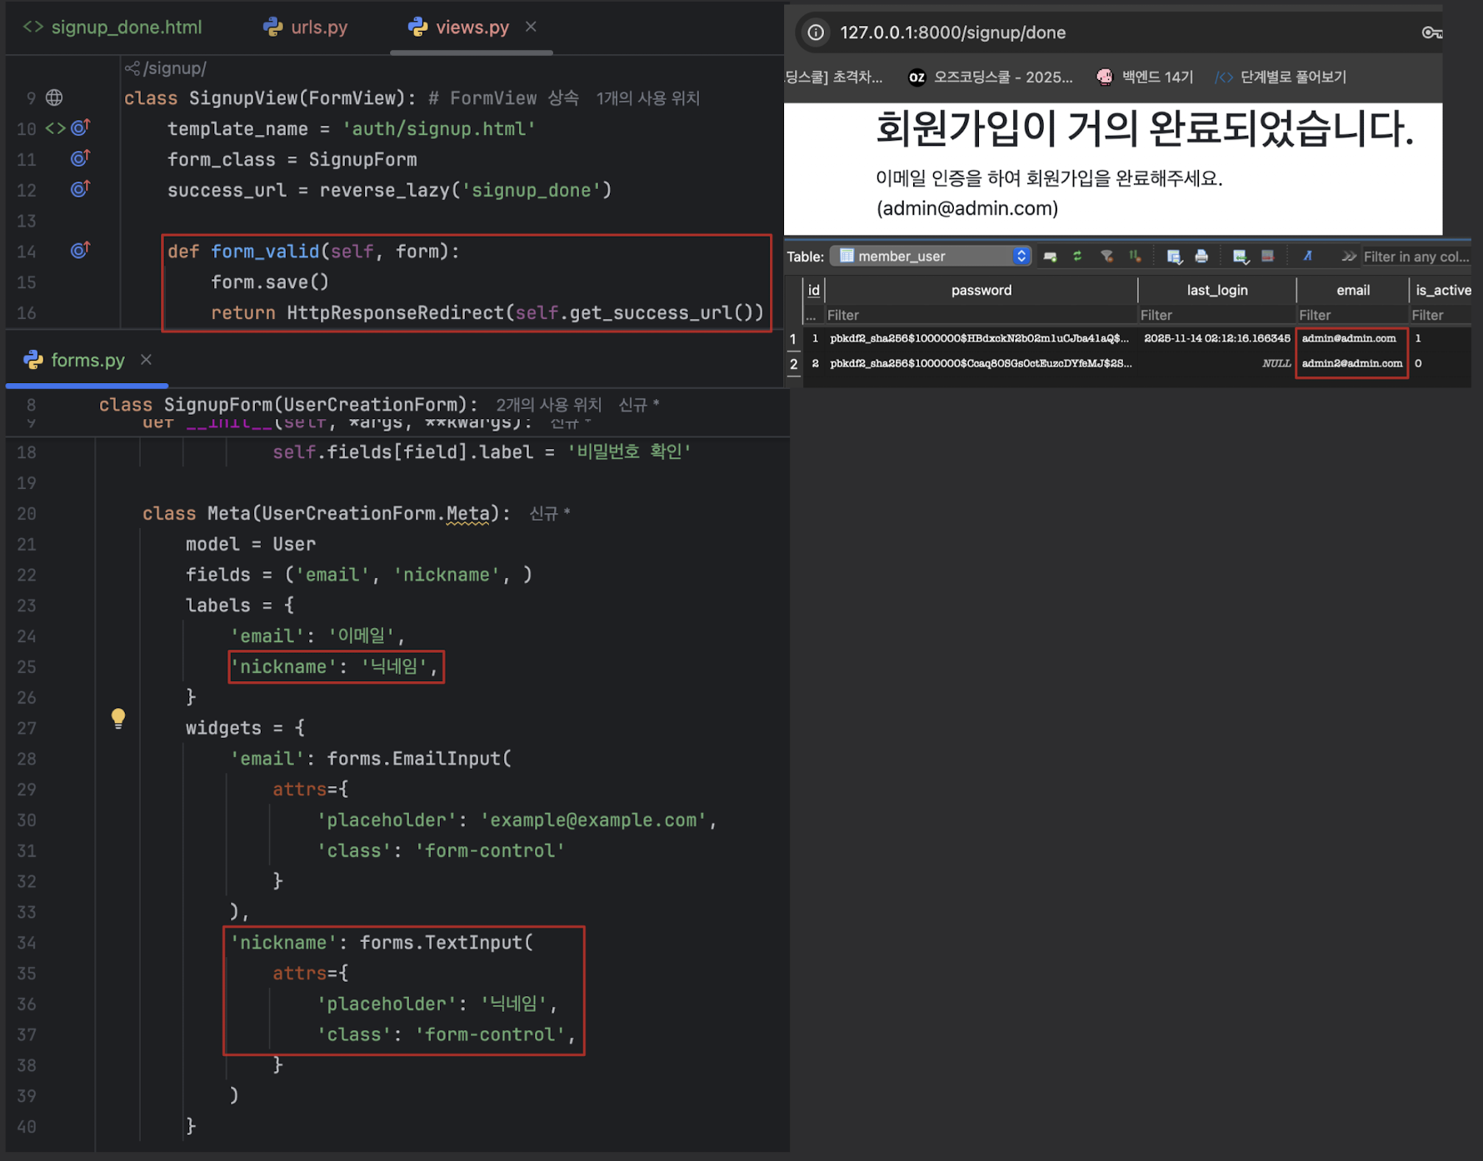Click the globe URL icon on line 9
The height and width of the screenshot is (1161, 1483).
[54, 97]
